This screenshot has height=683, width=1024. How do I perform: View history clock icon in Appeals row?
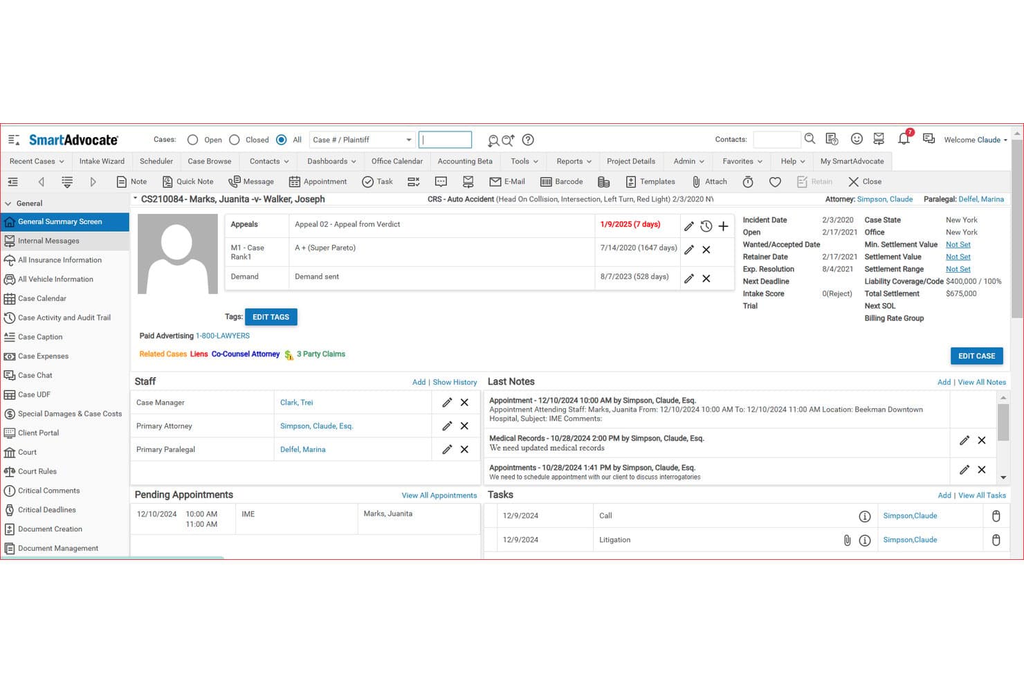(706, 226)
